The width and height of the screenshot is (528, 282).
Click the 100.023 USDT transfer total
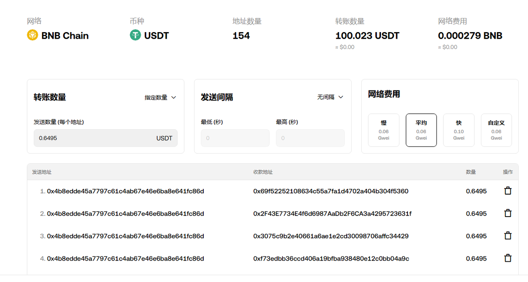(367, 36)
